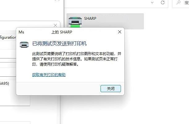This screenshot has width=189, height=124.
Task: Click the SHARP printer name label
Action: pos(90,19)
